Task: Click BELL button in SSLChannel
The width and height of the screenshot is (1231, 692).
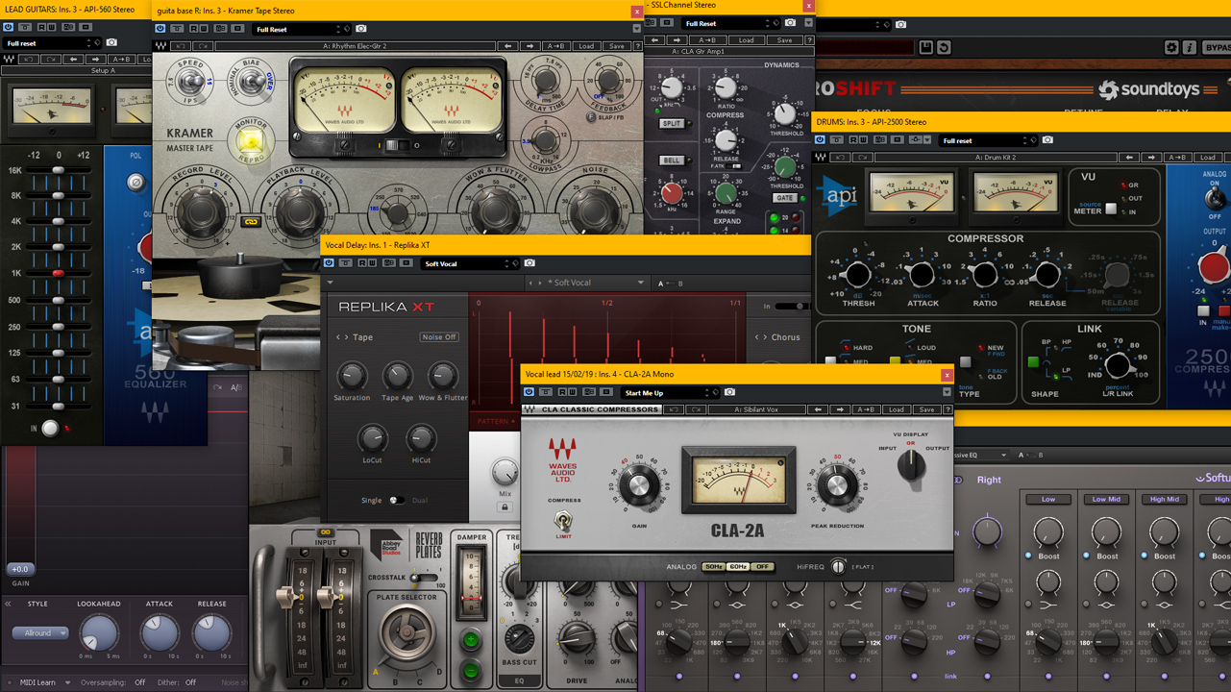Action: tap(670, 161)
